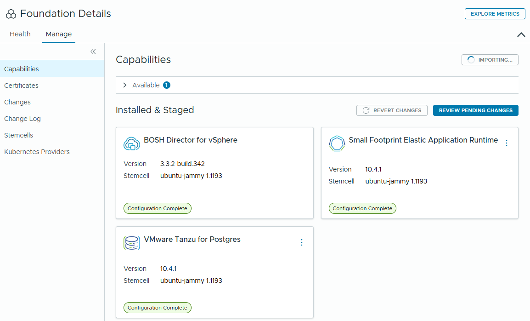Viewport: 530px width, 321px height.
Task: Click the Installed & Staged heading
Action: pyautogui.click(x=155, y=110)
